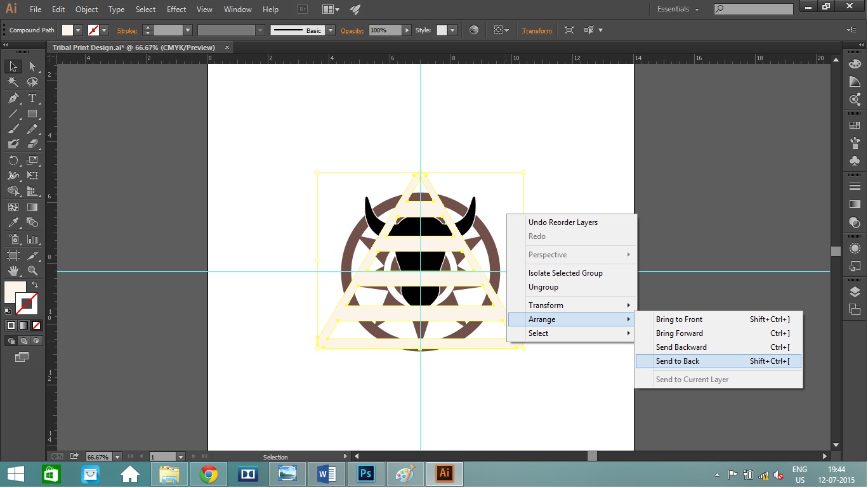Reset to default fill and stroke

pos(8,311)
